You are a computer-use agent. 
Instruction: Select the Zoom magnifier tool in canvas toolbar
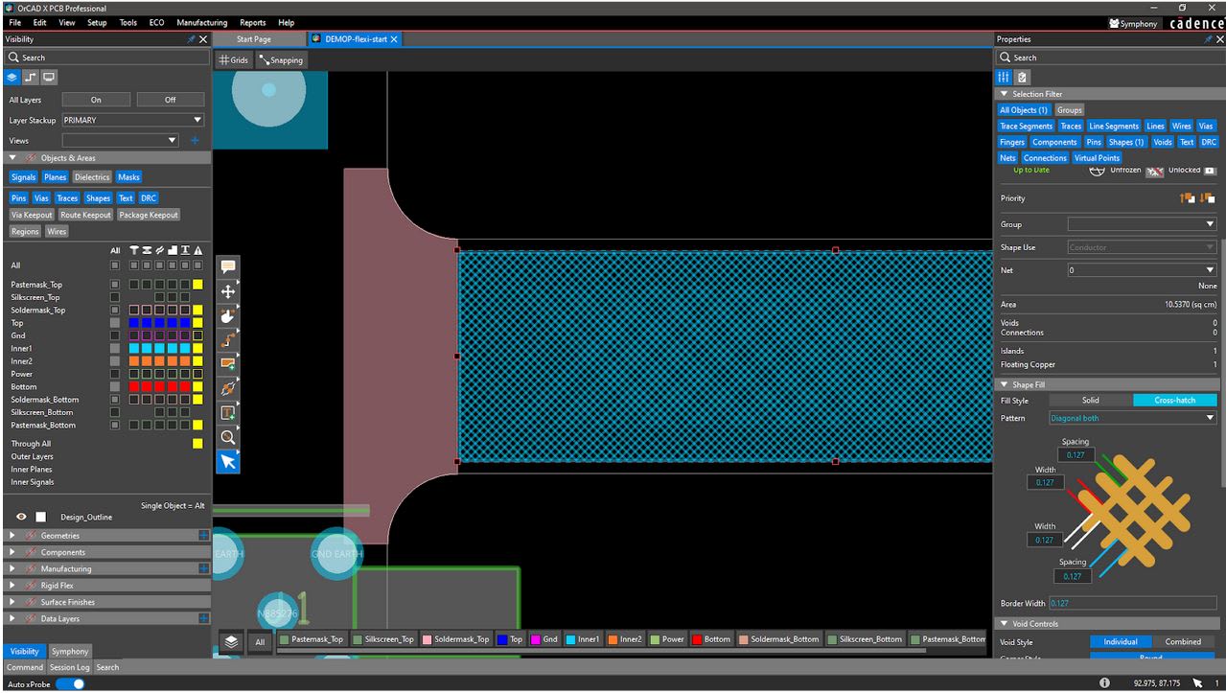(228, 437)
